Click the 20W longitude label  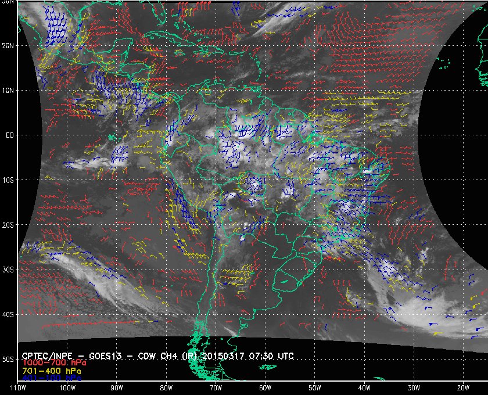coord(463,388)
